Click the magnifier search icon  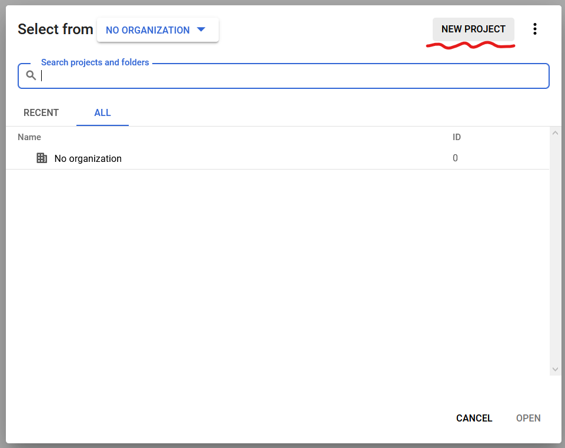click(31, 75)
